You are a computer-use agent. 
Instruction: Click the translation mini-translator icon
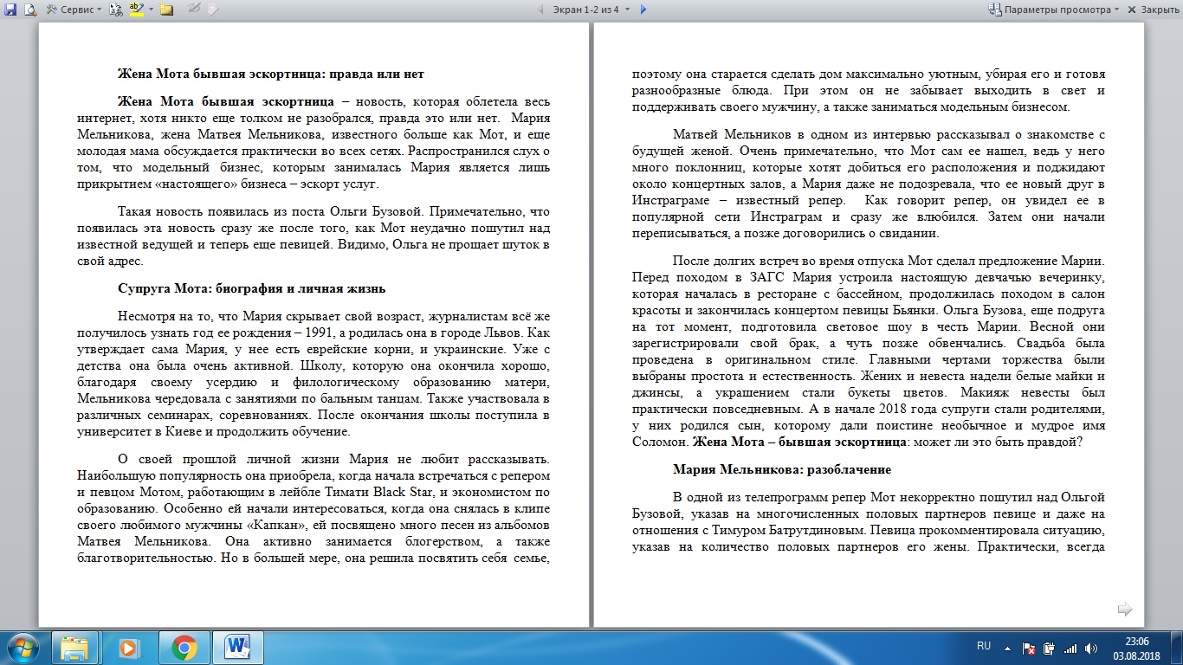pos(115,10)
